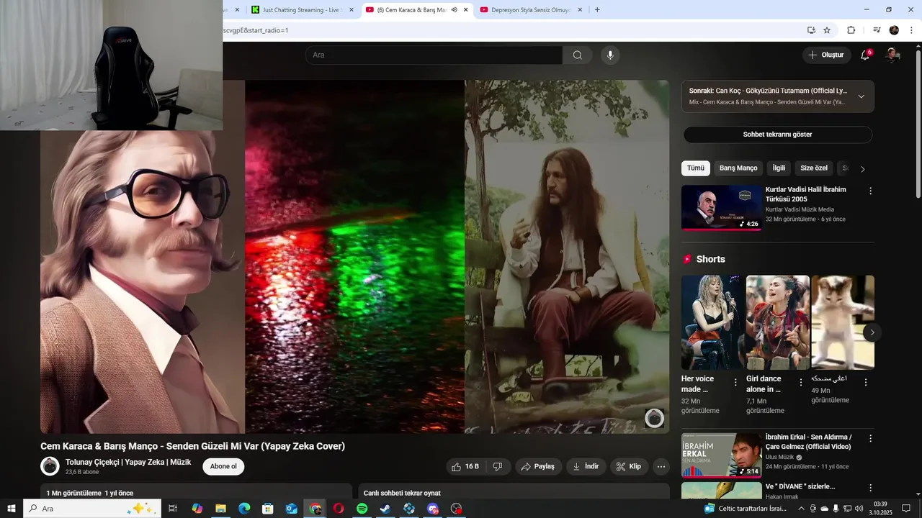Open Spotify from the taskbar

pos(362,509)
